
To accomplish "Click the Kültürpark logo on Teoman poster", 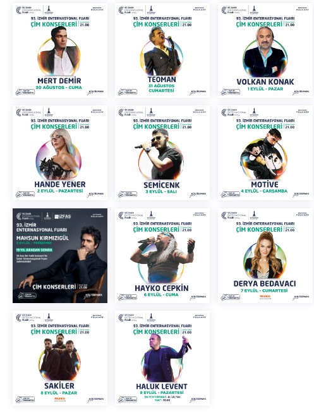I will [x=198, y=92].
